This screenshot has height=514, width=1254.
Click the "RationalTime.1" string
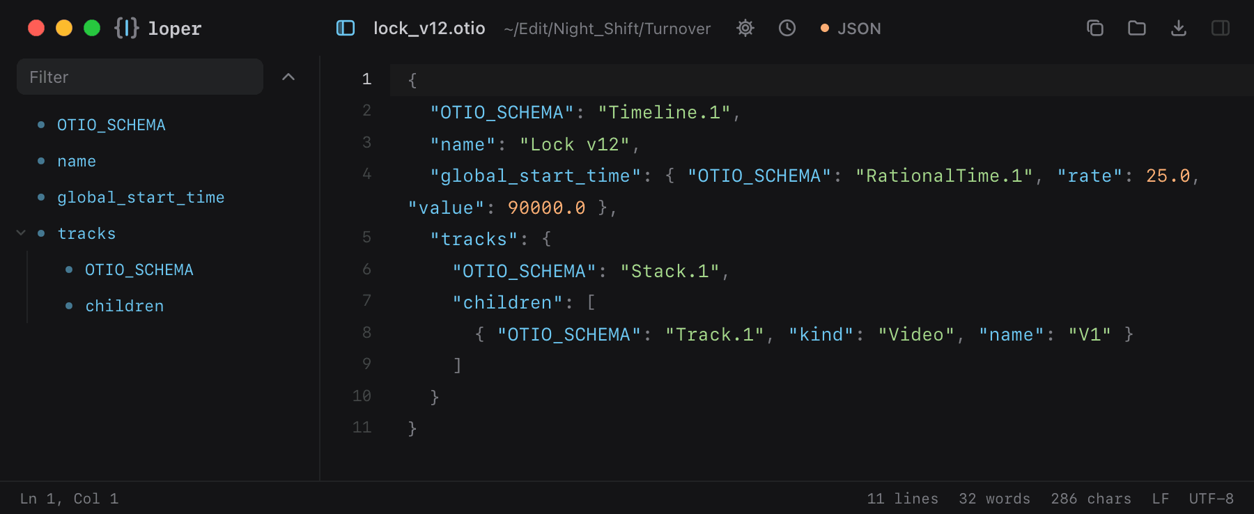coord(944,176)
